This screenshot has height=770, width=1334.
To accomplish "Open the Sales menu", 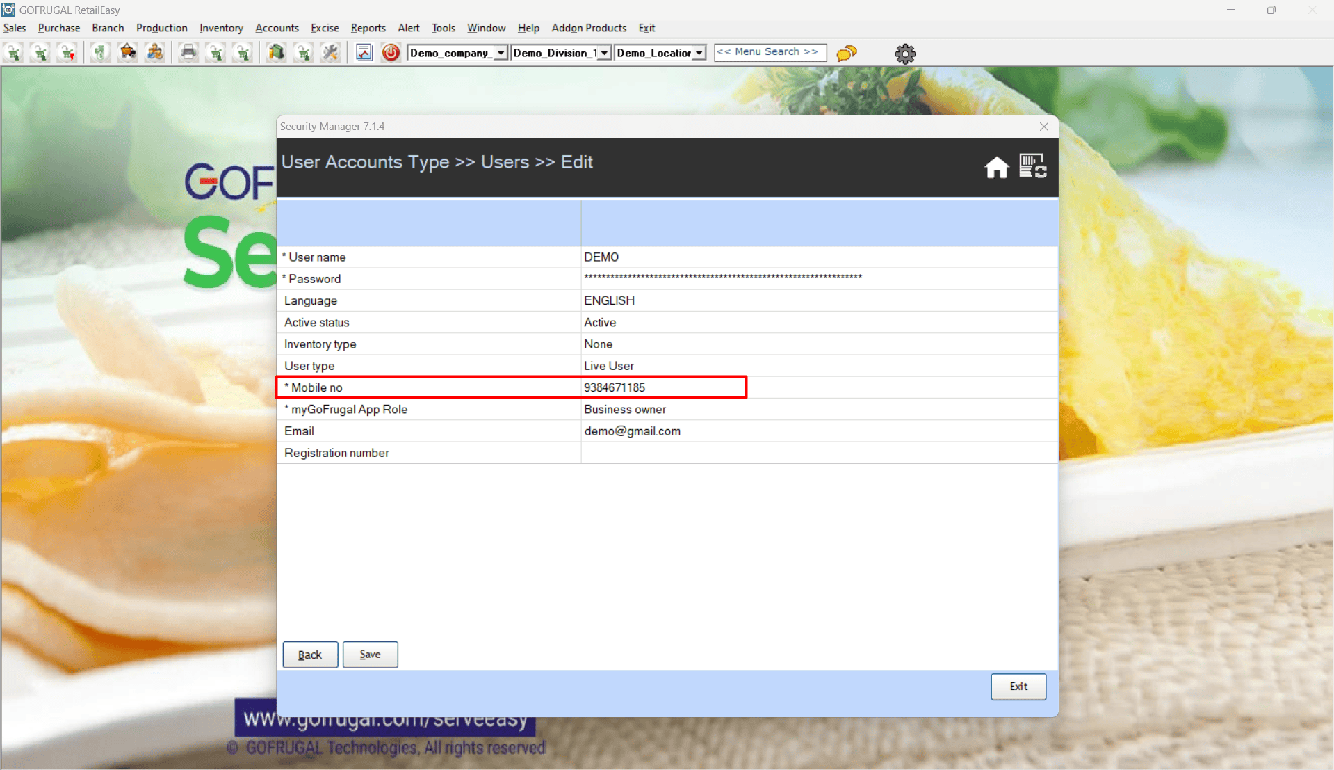I will click(x=15, y=28).
